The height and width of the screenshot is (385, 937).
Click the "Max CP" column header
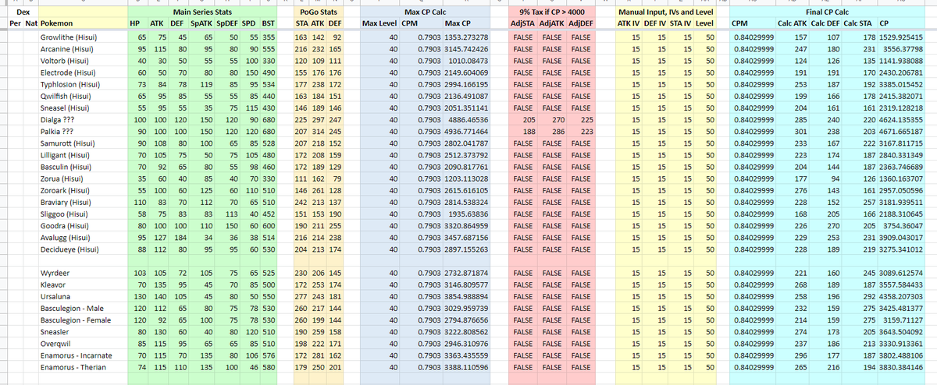point(457,24)
